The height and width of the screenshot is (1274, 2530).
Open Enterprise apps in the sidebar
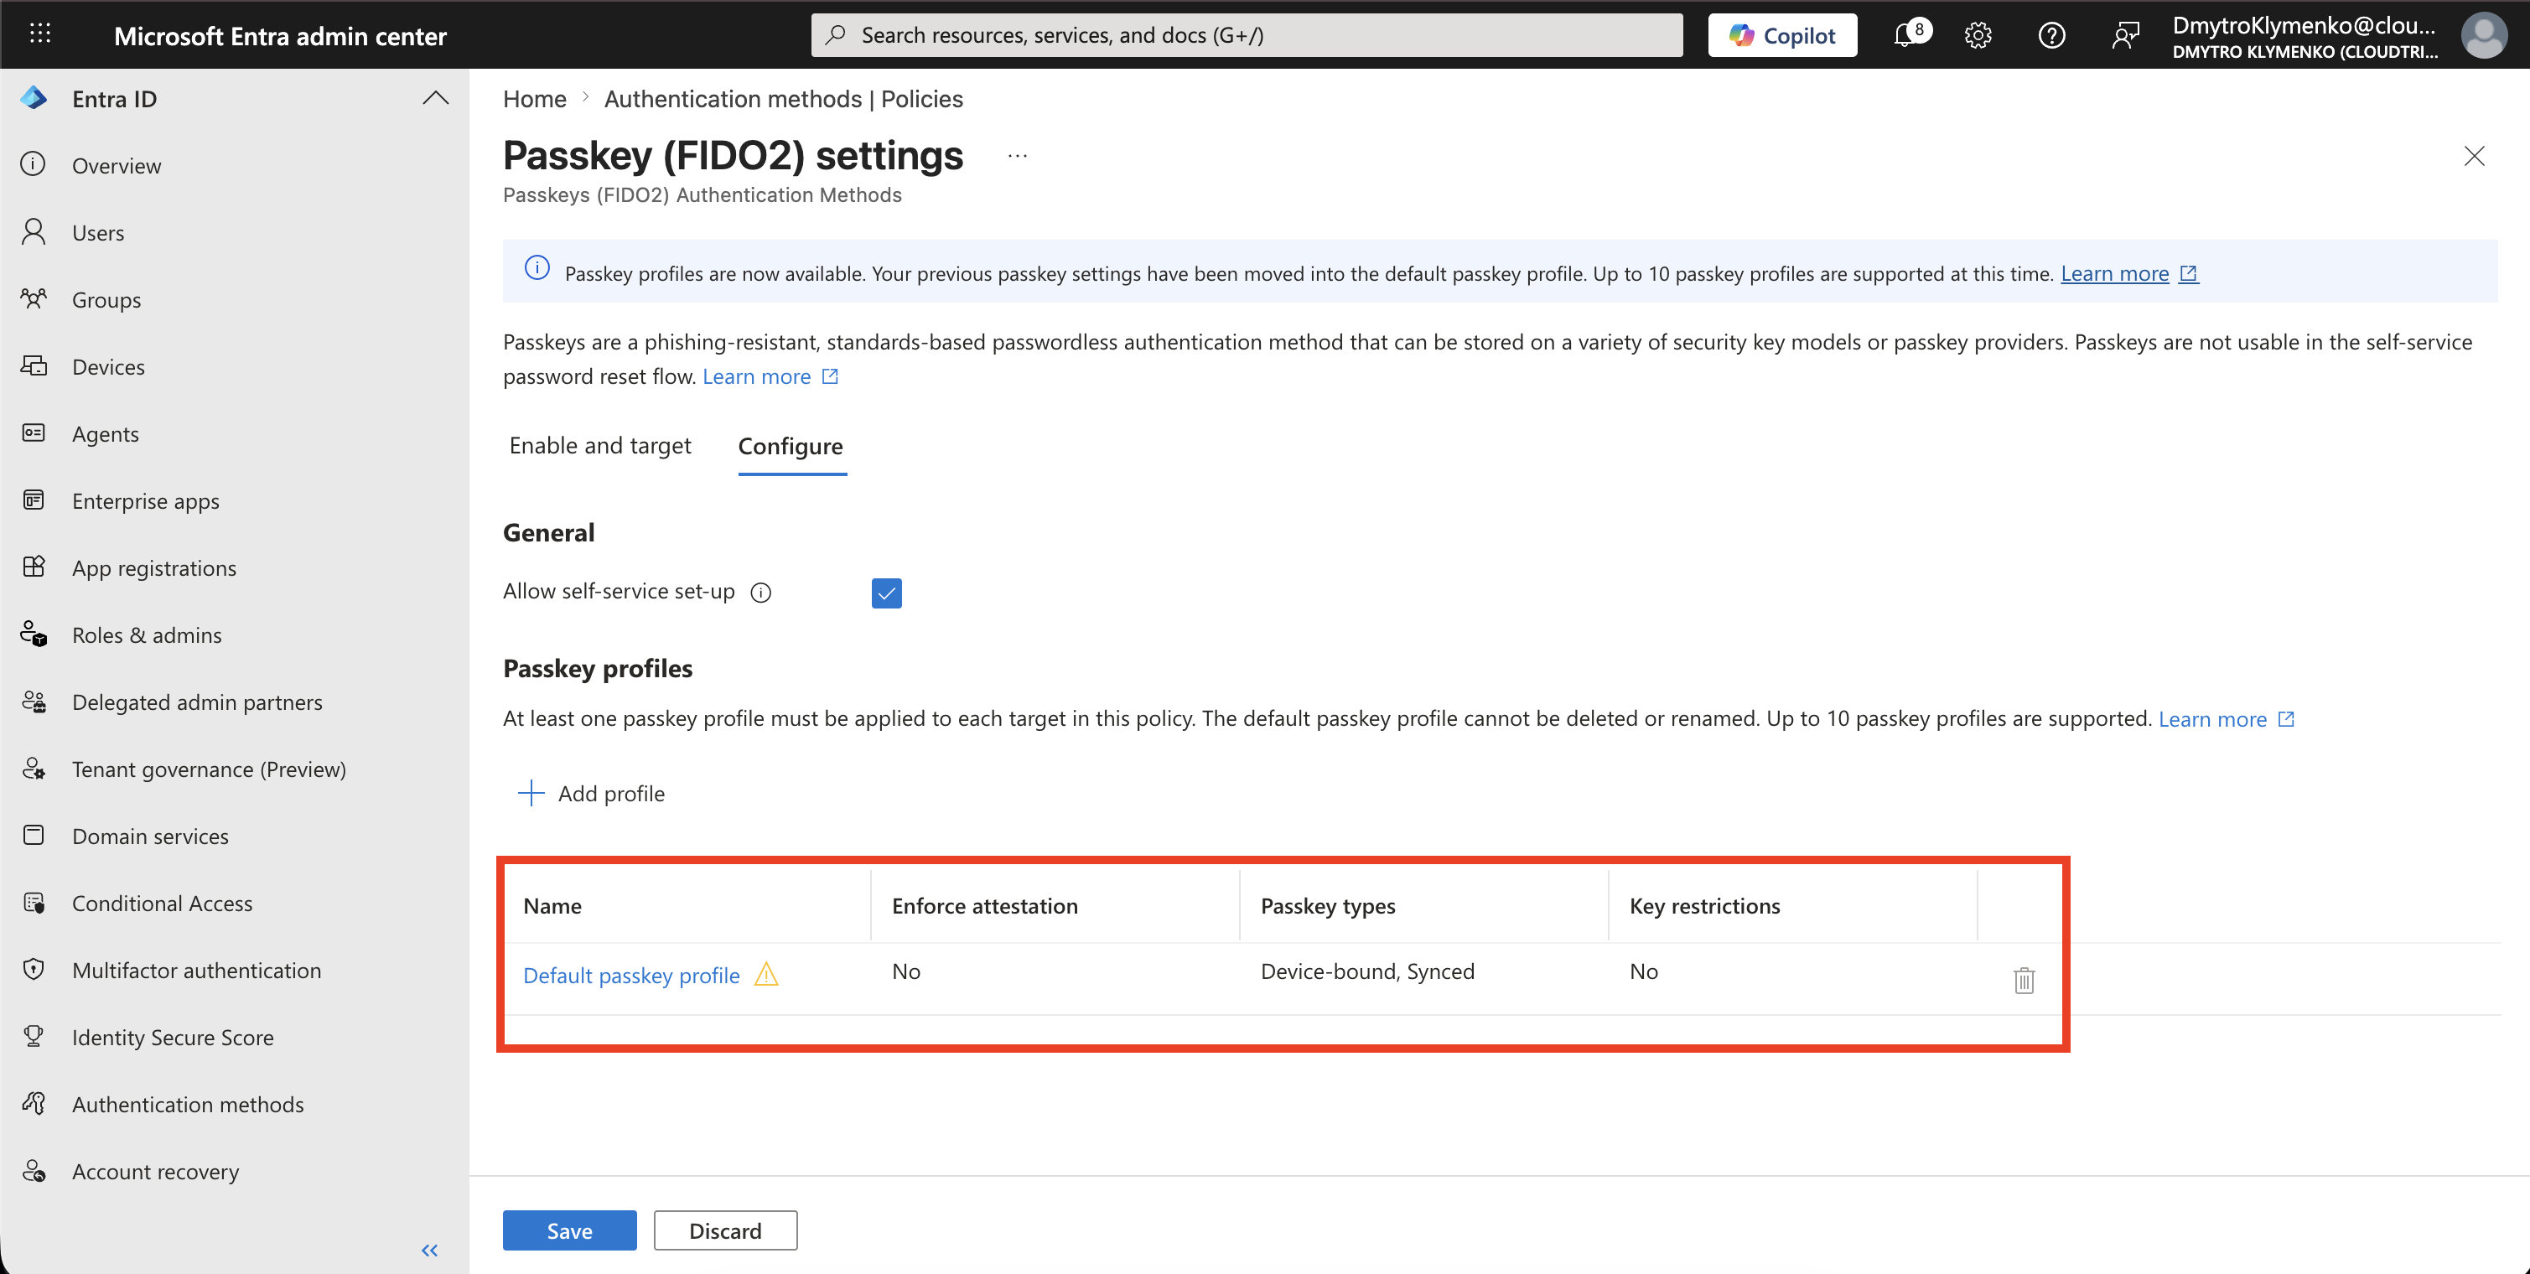145,501
